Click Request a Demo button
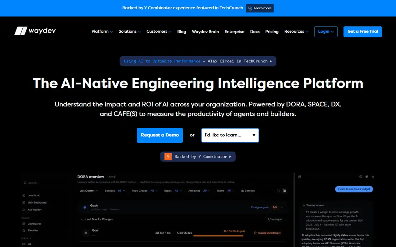 click(160, 135)
